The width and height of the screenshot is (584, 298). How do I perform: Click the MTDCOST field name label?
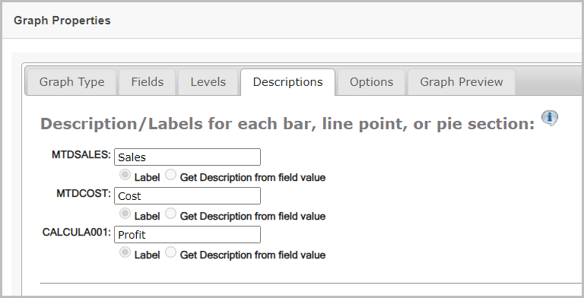pyautogui.click(x=84, y=194)
